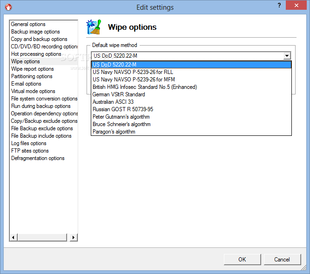Select British HMG Infosec Standard No.5 (Enhanced)
310x274 pixels.
[x=191, y=87]
